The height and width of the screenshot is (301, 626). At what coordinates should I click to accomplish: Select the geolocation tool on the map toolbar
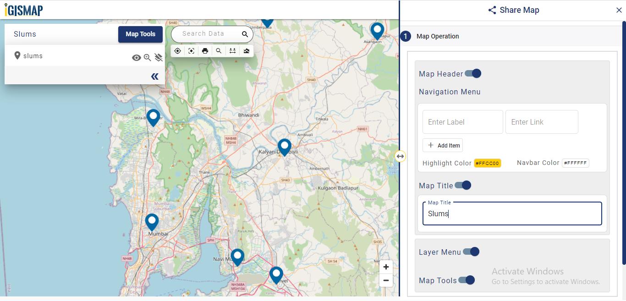click(178, 51)
